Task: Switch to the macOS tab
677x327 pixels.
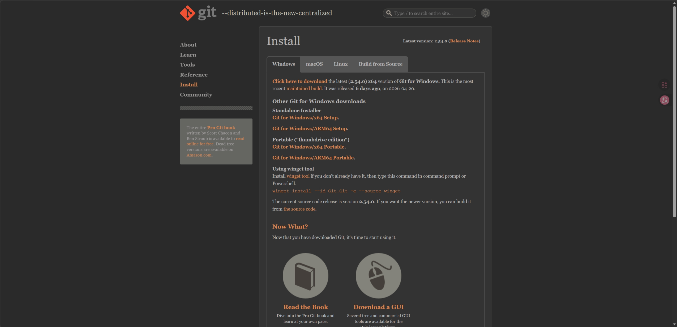Action: pyautogui.click(x=314, y=64)
